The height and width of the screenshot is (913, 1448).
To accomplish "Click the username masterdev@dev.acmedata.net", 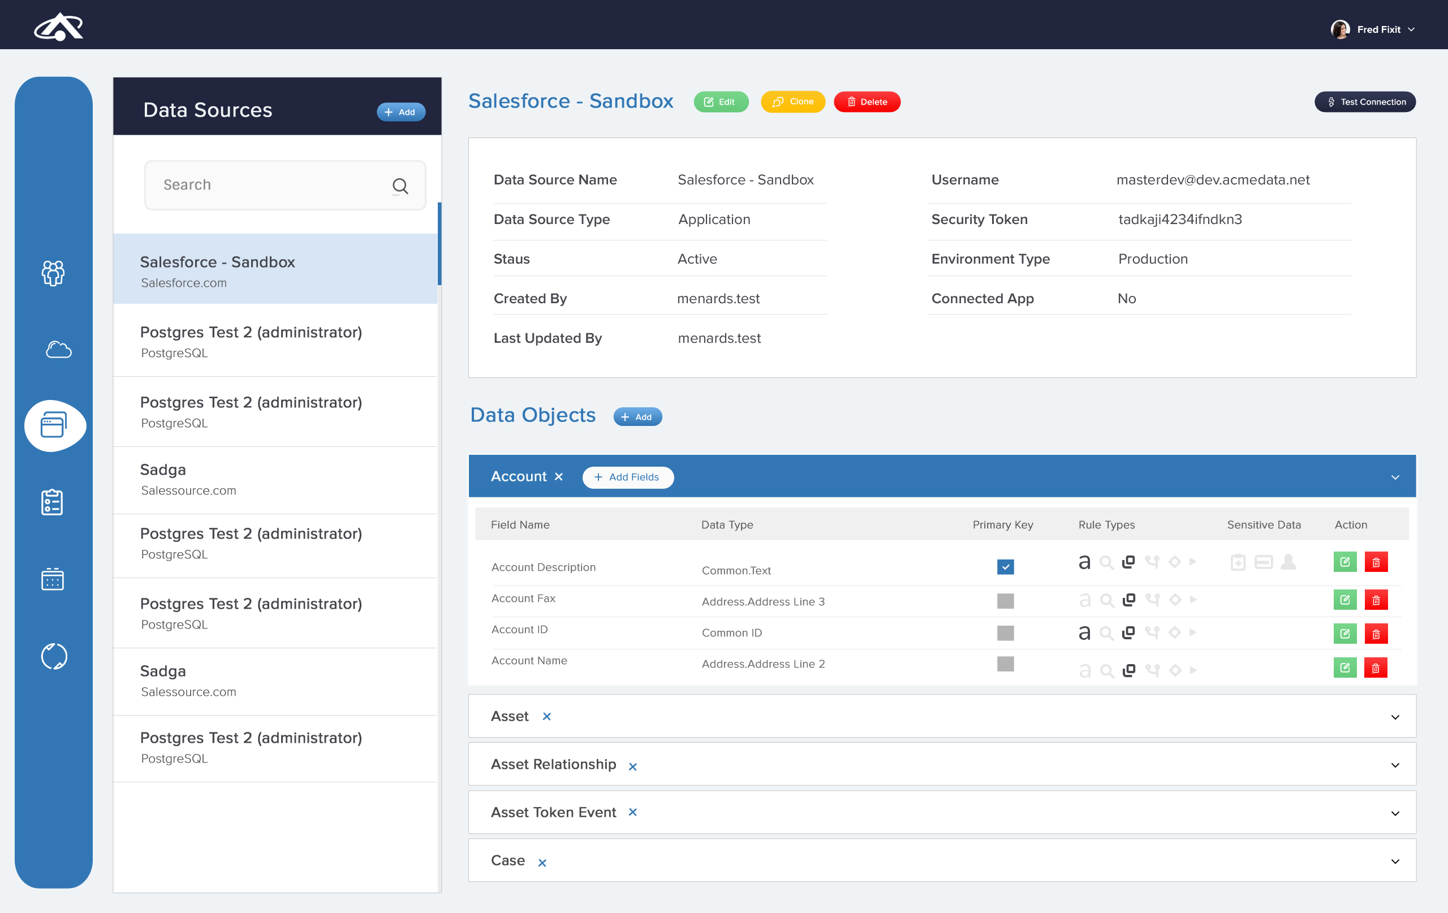I will [1213, 180].
